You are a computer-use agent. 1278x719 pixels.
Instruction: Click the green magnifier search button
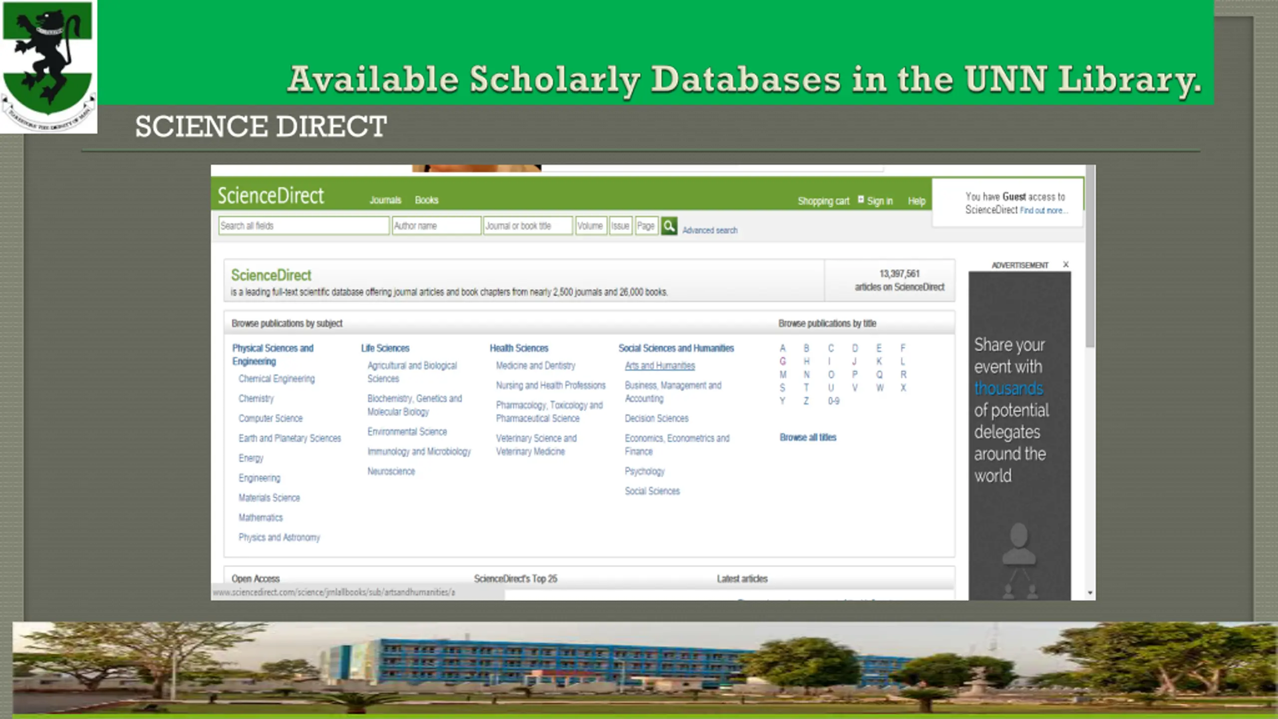tap(669, 226)
